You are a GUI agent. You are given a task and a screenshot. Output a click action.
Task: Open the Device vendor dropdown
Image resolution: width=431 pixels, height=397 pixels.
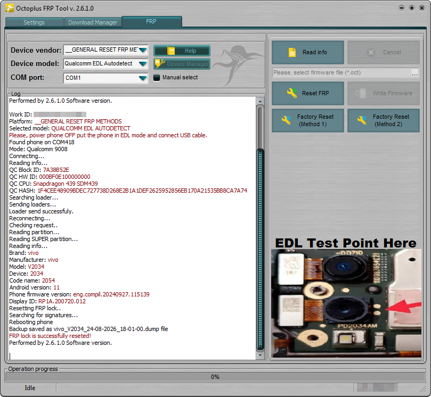[x=106, y=50]
